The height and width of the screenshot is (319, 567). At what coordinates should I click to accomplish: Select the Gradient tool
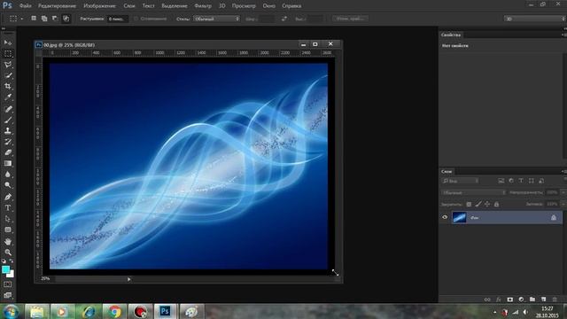tap(8, 163)
